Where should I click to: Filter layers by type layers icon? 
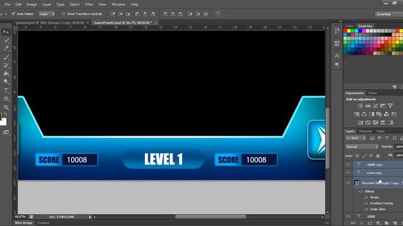coord(387,138)
